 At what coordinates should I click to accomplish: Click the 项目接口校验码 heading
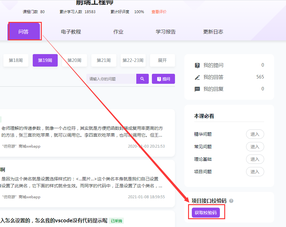[209, 201]
